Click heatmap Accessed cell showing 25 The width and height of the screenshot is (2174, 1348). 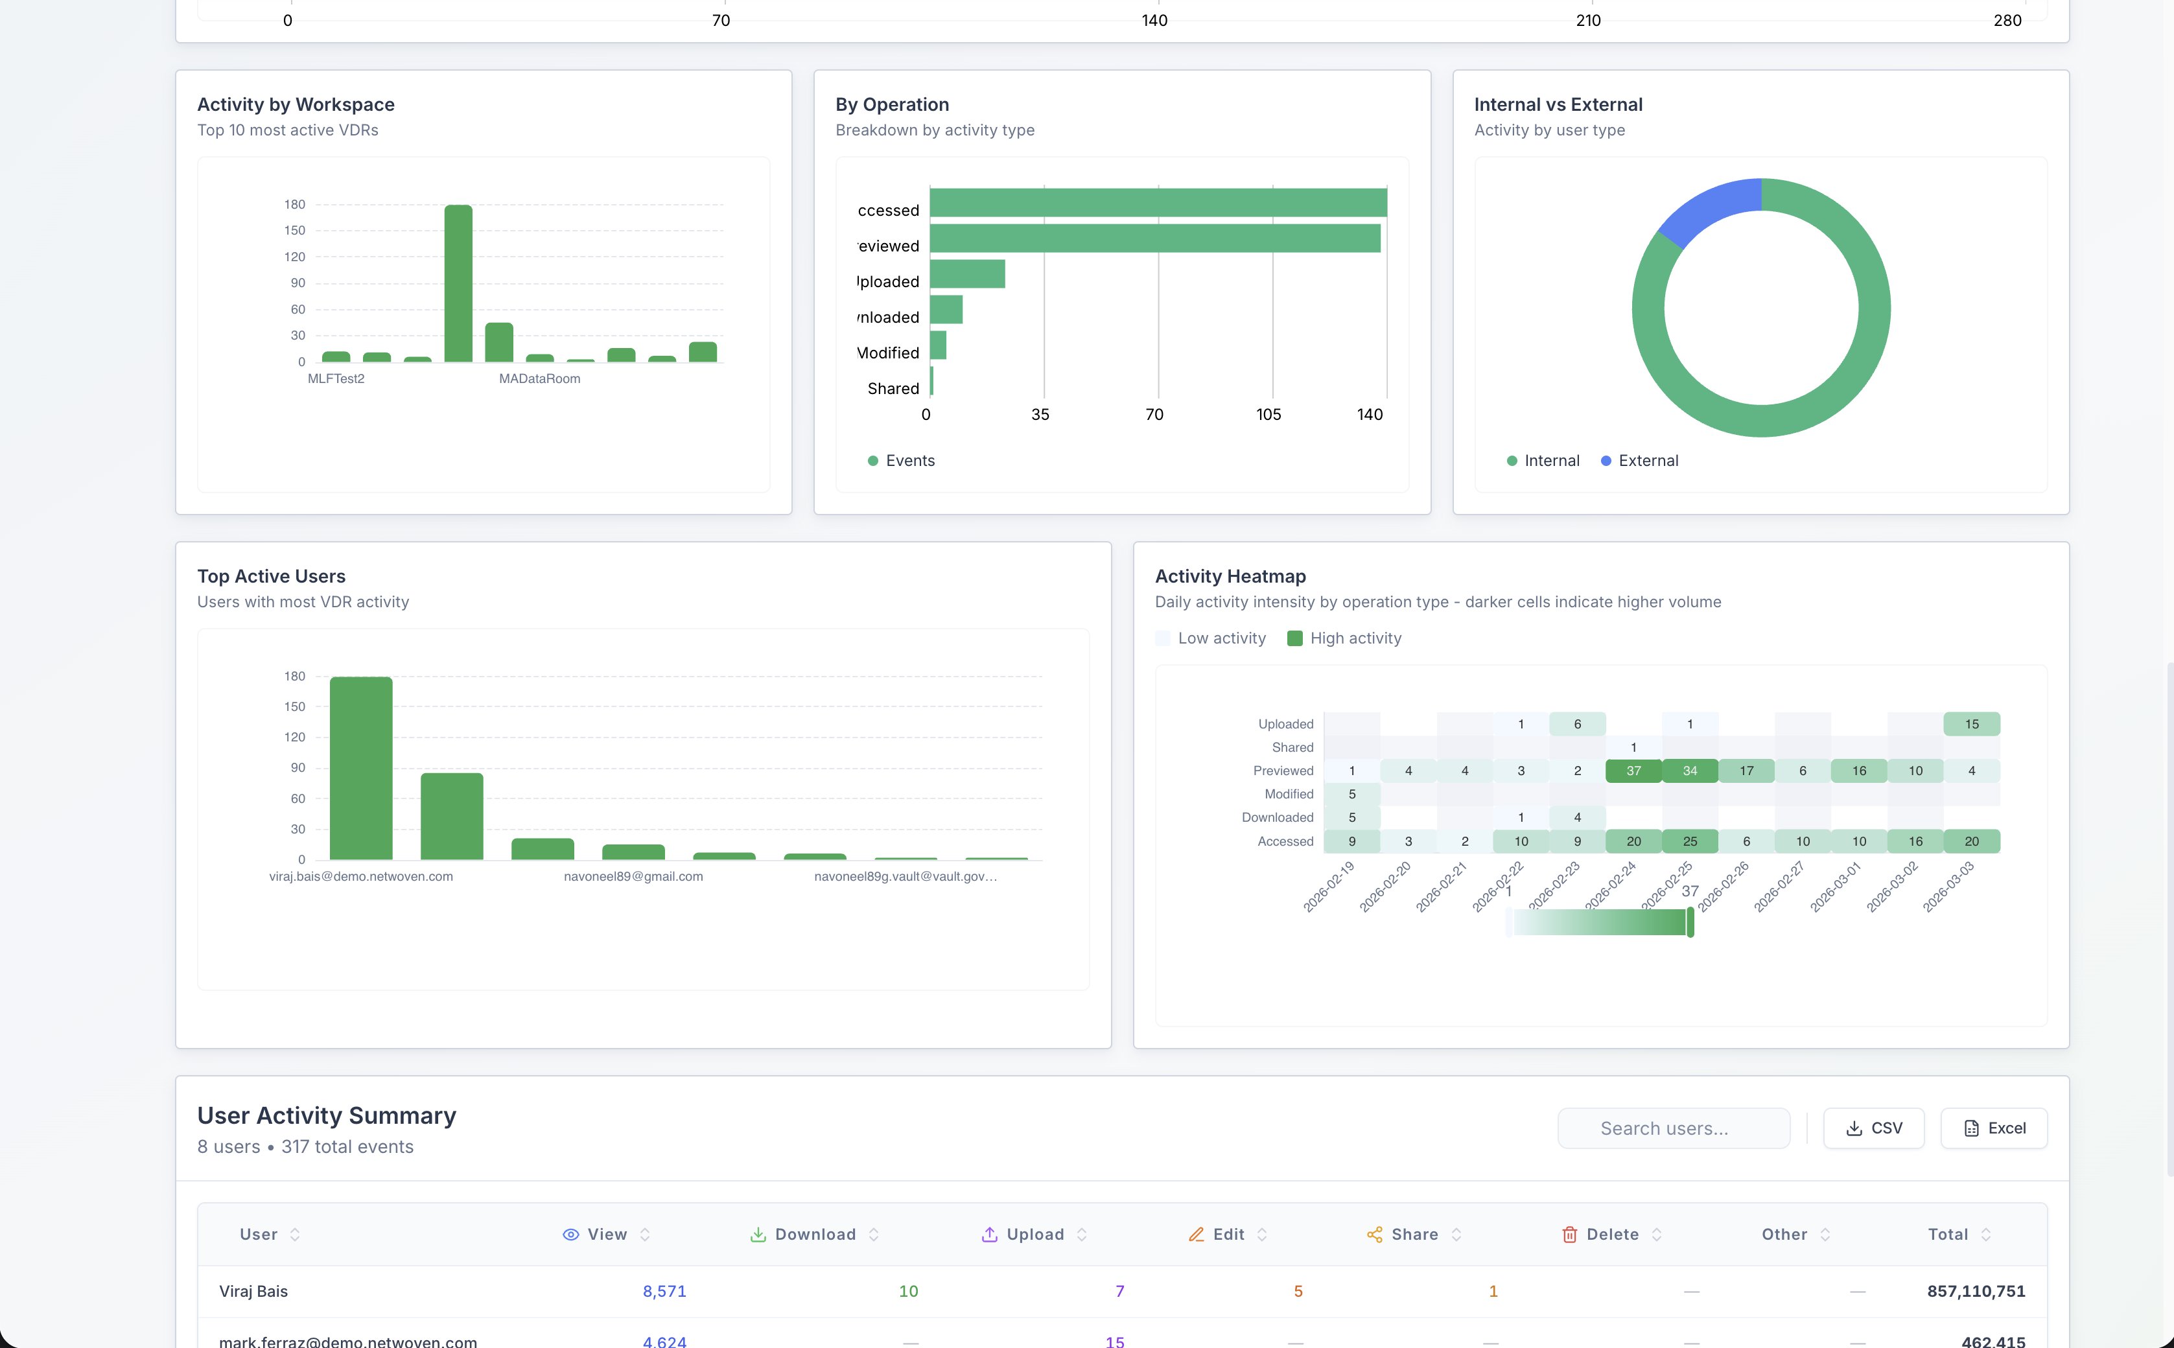(x=1690, y=841)
